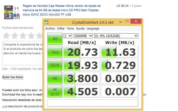Viewport: 178px width, 111px height.
Task: Click the 4K QD32 read result 4.505
Action: pyautogui.click(x=82, y=91)
